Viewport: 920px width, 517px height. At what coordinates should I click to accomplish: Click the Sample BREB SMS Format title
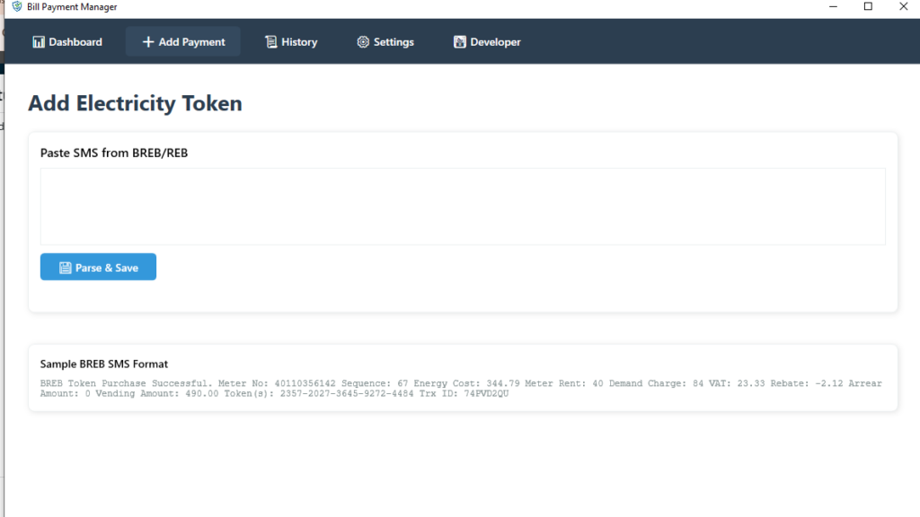(104, 364)
